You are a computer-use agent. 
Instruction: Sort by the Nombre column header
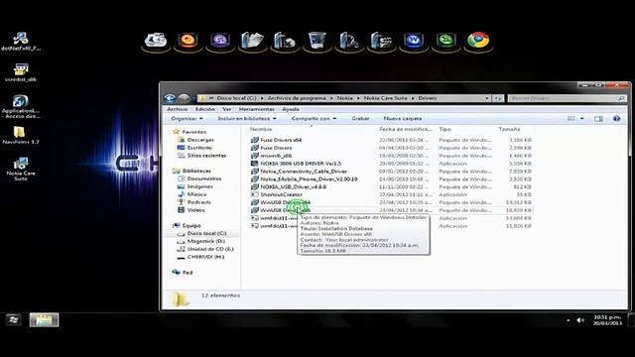click(x=261, y=129)
